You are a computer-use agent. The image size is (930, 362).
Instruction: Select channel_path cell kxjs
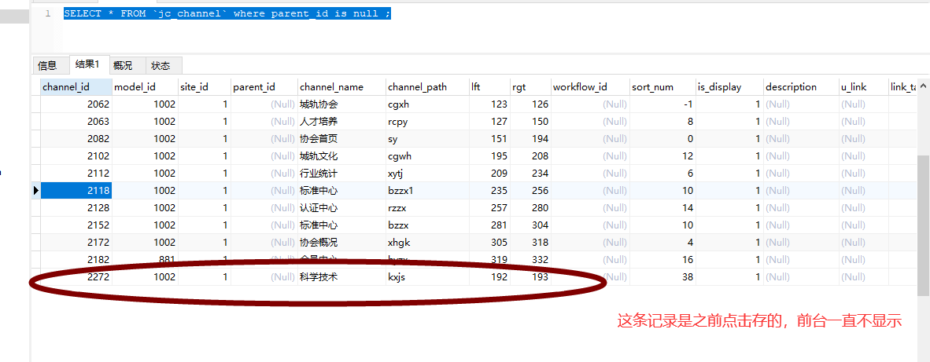pos(427,277)
